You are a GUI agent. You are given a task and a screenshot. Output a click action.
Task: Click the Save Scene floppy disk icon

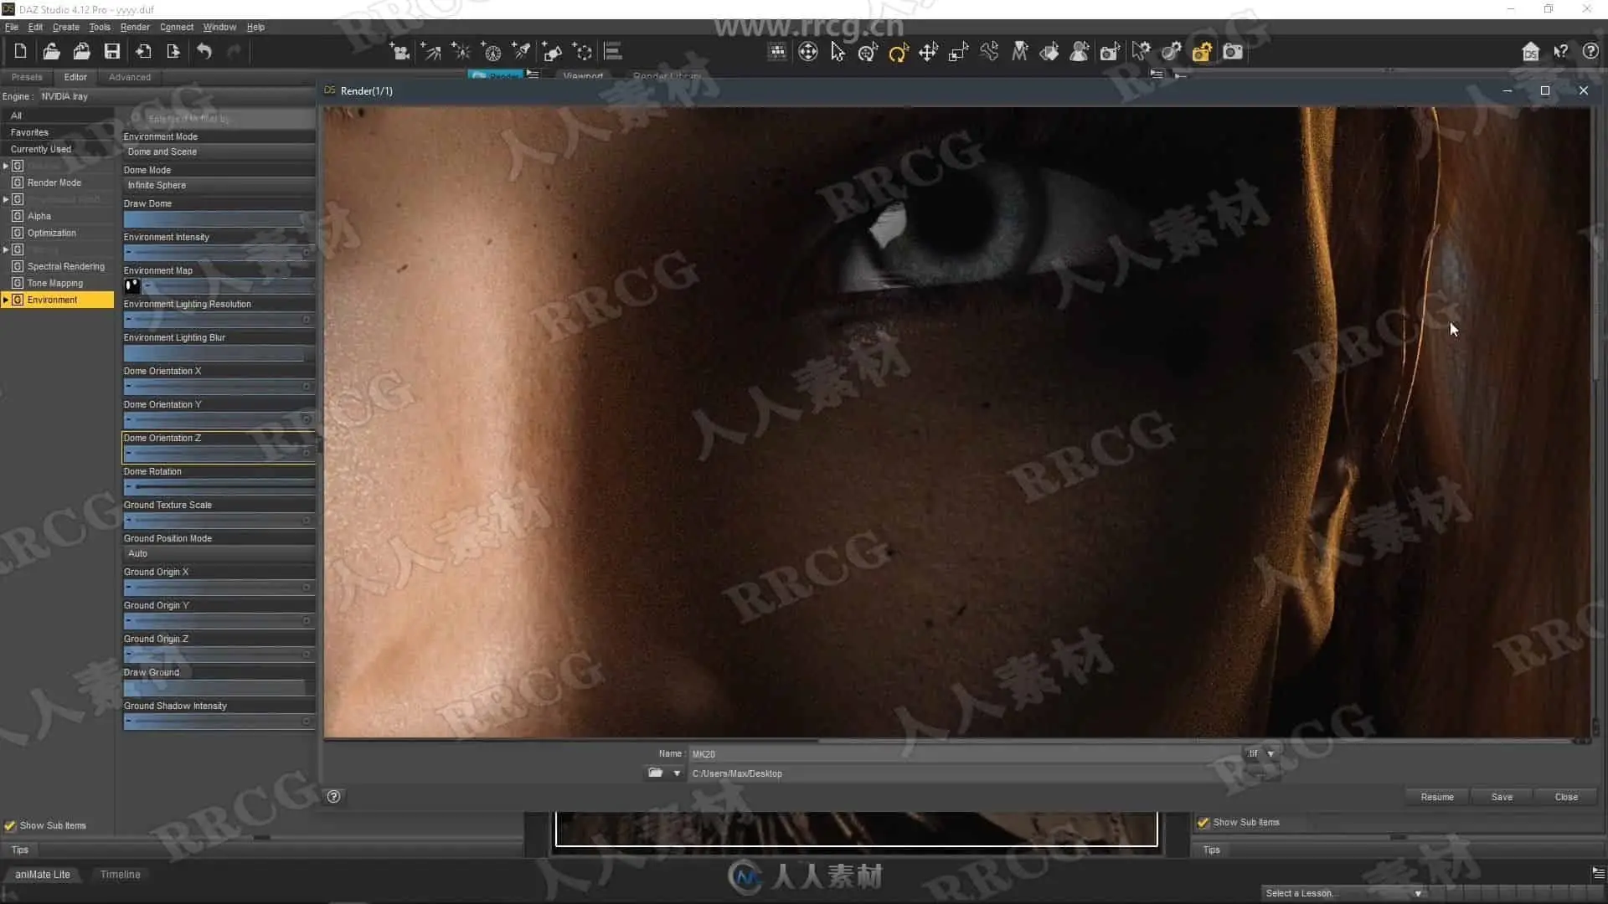[x=111, y=52]
